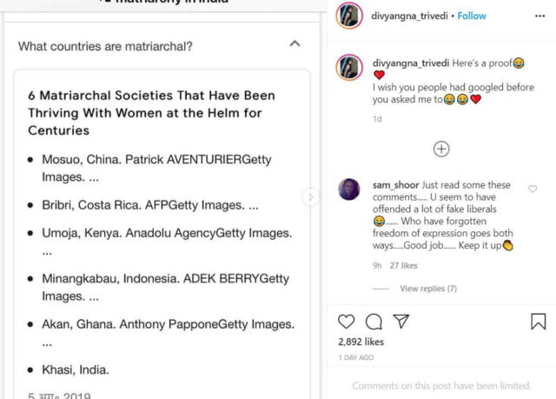Open comments via the speech bubble icon
This screenshot has height=399, width=556.
pyautogui.click(x=374, y=322)
